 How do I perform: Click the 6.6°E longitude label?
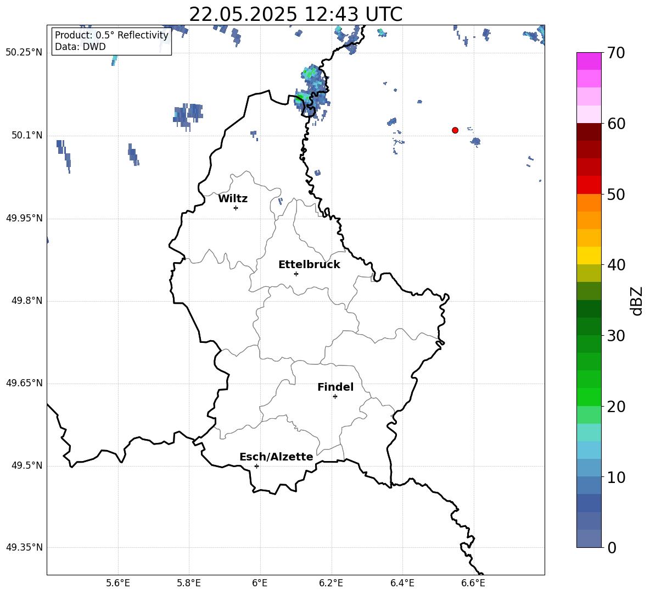tap(473, 583)
